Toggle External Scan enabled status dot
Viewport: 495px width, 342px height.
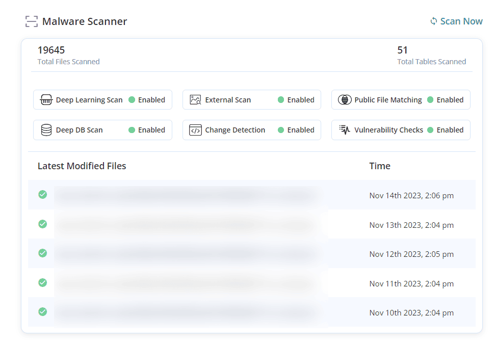click(281, 100)
